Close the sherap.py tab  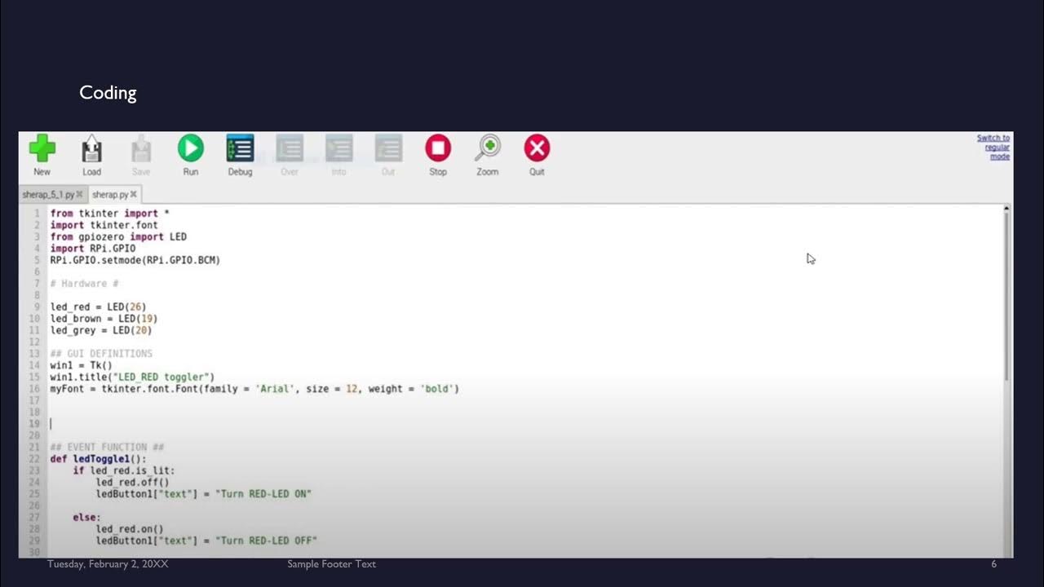click(x=134, y=195)
